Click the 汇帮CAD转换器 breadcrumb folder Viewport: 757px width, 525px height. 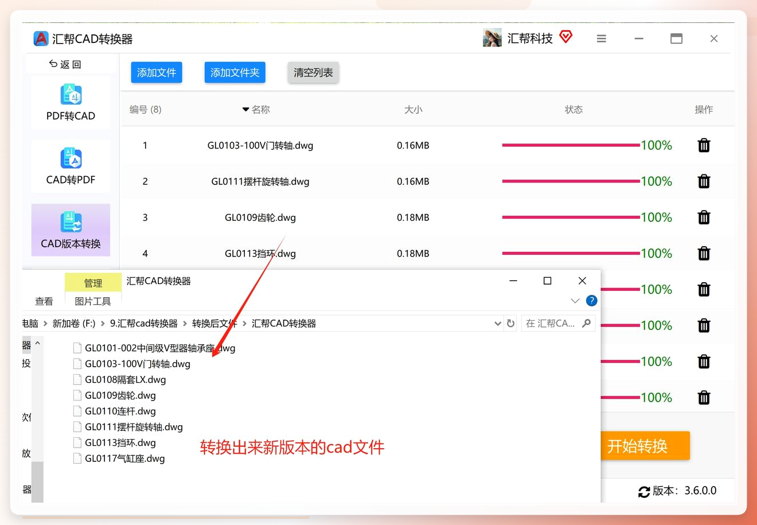[284, 324]
